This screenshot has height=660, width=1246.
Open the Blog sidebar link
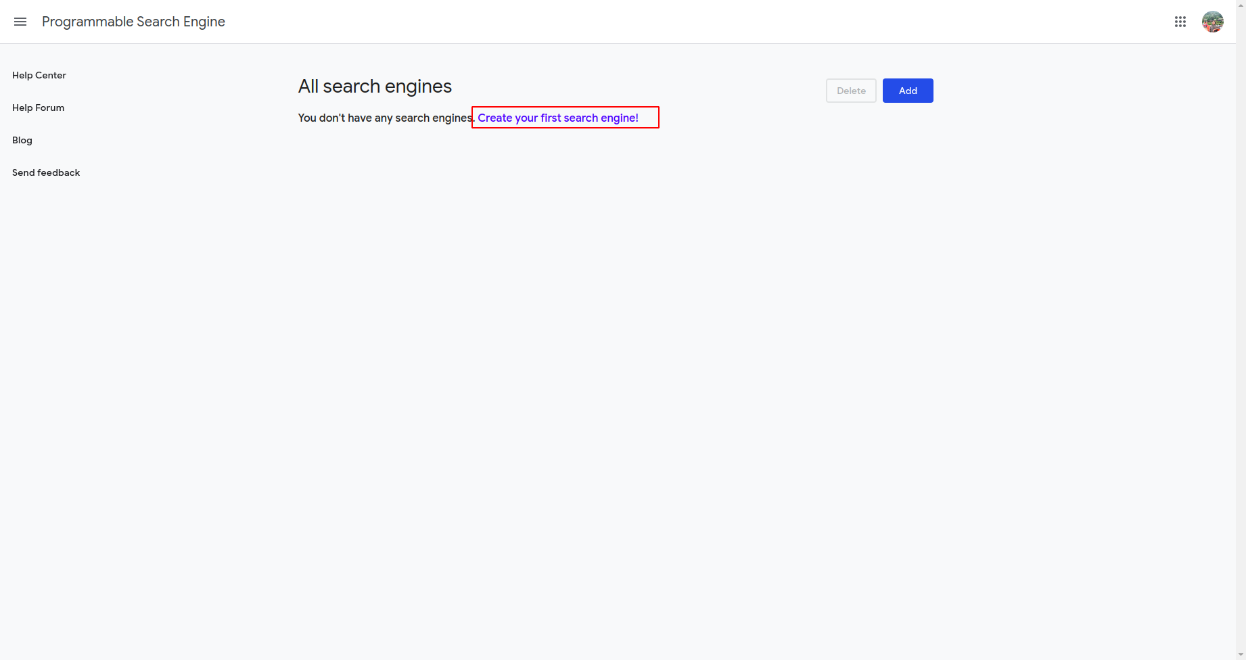coord(22,140)
